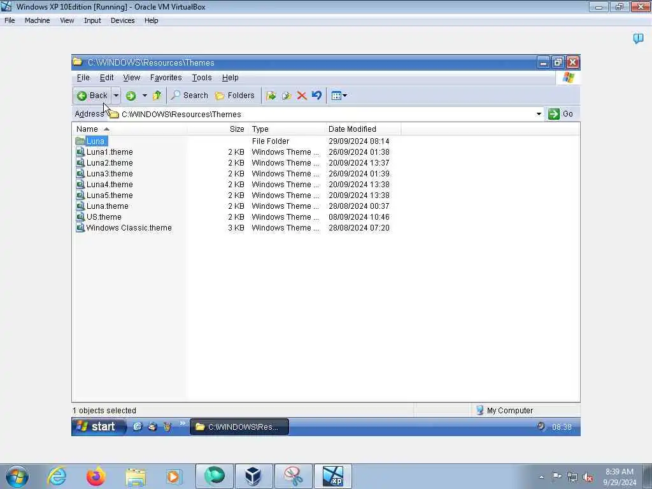Screen dimensions: 652x489
Task: Open VirtualBox notification center icon
Action: pos(638,39)
